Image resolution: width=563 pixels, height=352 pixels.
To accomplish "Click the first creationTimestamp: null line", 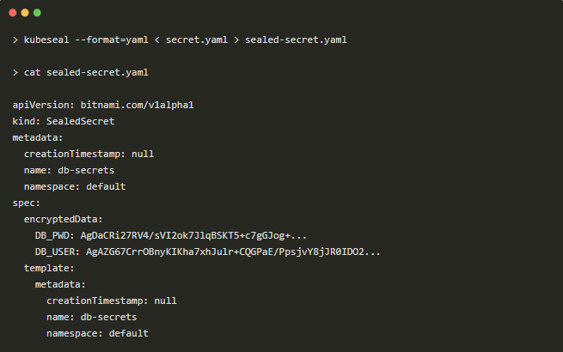I will tap(89, 154).
